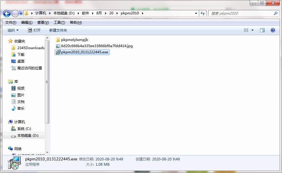Open the view options dropdown arrow
The height and width of the screenshot is (173, 282).
coord(252,30)
